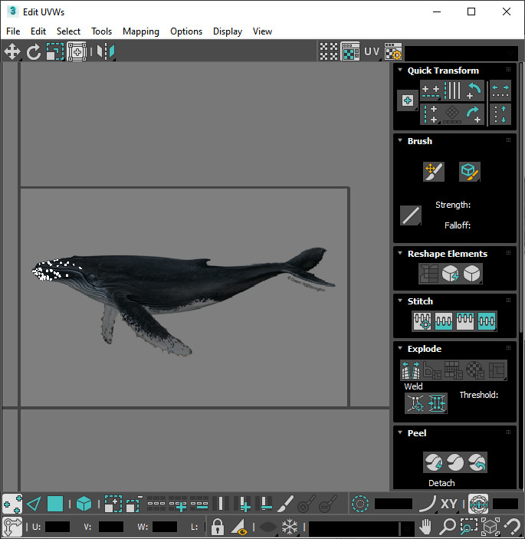
Task: Select the Pan View hand tool
Action: click(x=425, y=527)
